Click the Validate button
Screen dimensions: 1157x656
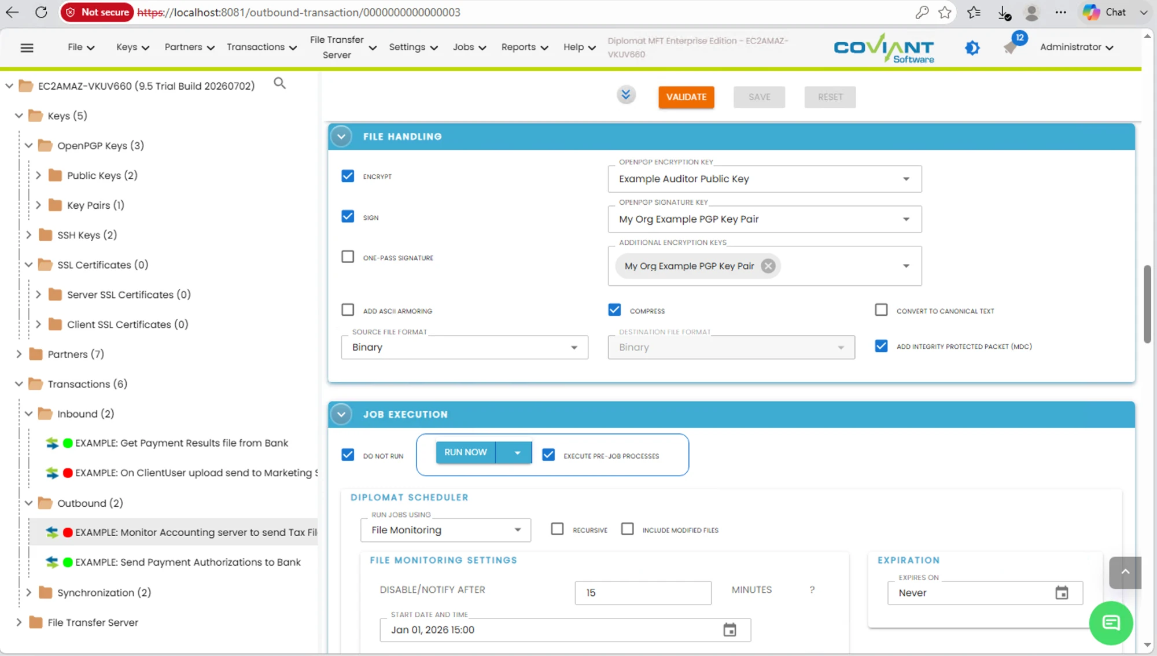[x=686, y=97]
